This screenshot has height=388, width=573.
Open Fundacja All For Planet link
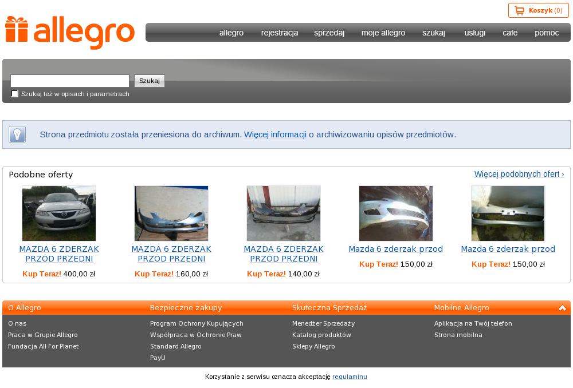tap(43, 346)
